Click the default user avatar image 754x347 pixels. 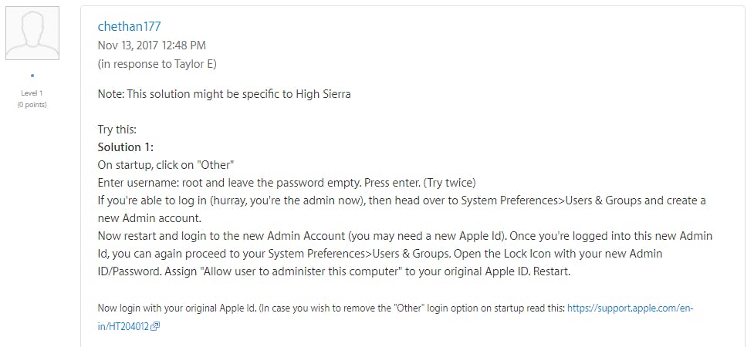tap(32, 33)
